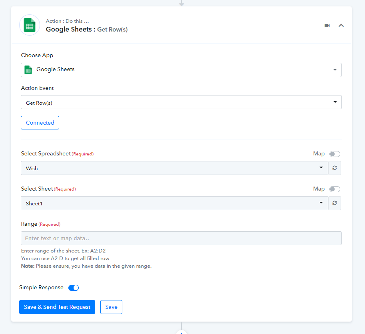Open the Select Spreadsheet Wish dropdown
The height and width of the screenshot is (334, 365).
[x=174, y=168]
